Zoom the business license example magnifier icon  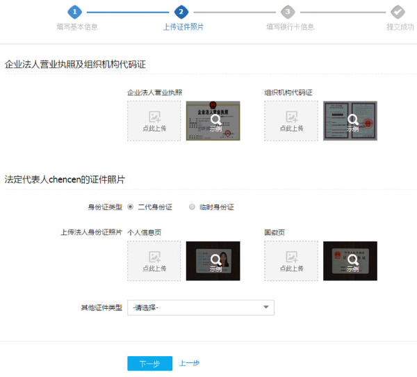[215, 119]
